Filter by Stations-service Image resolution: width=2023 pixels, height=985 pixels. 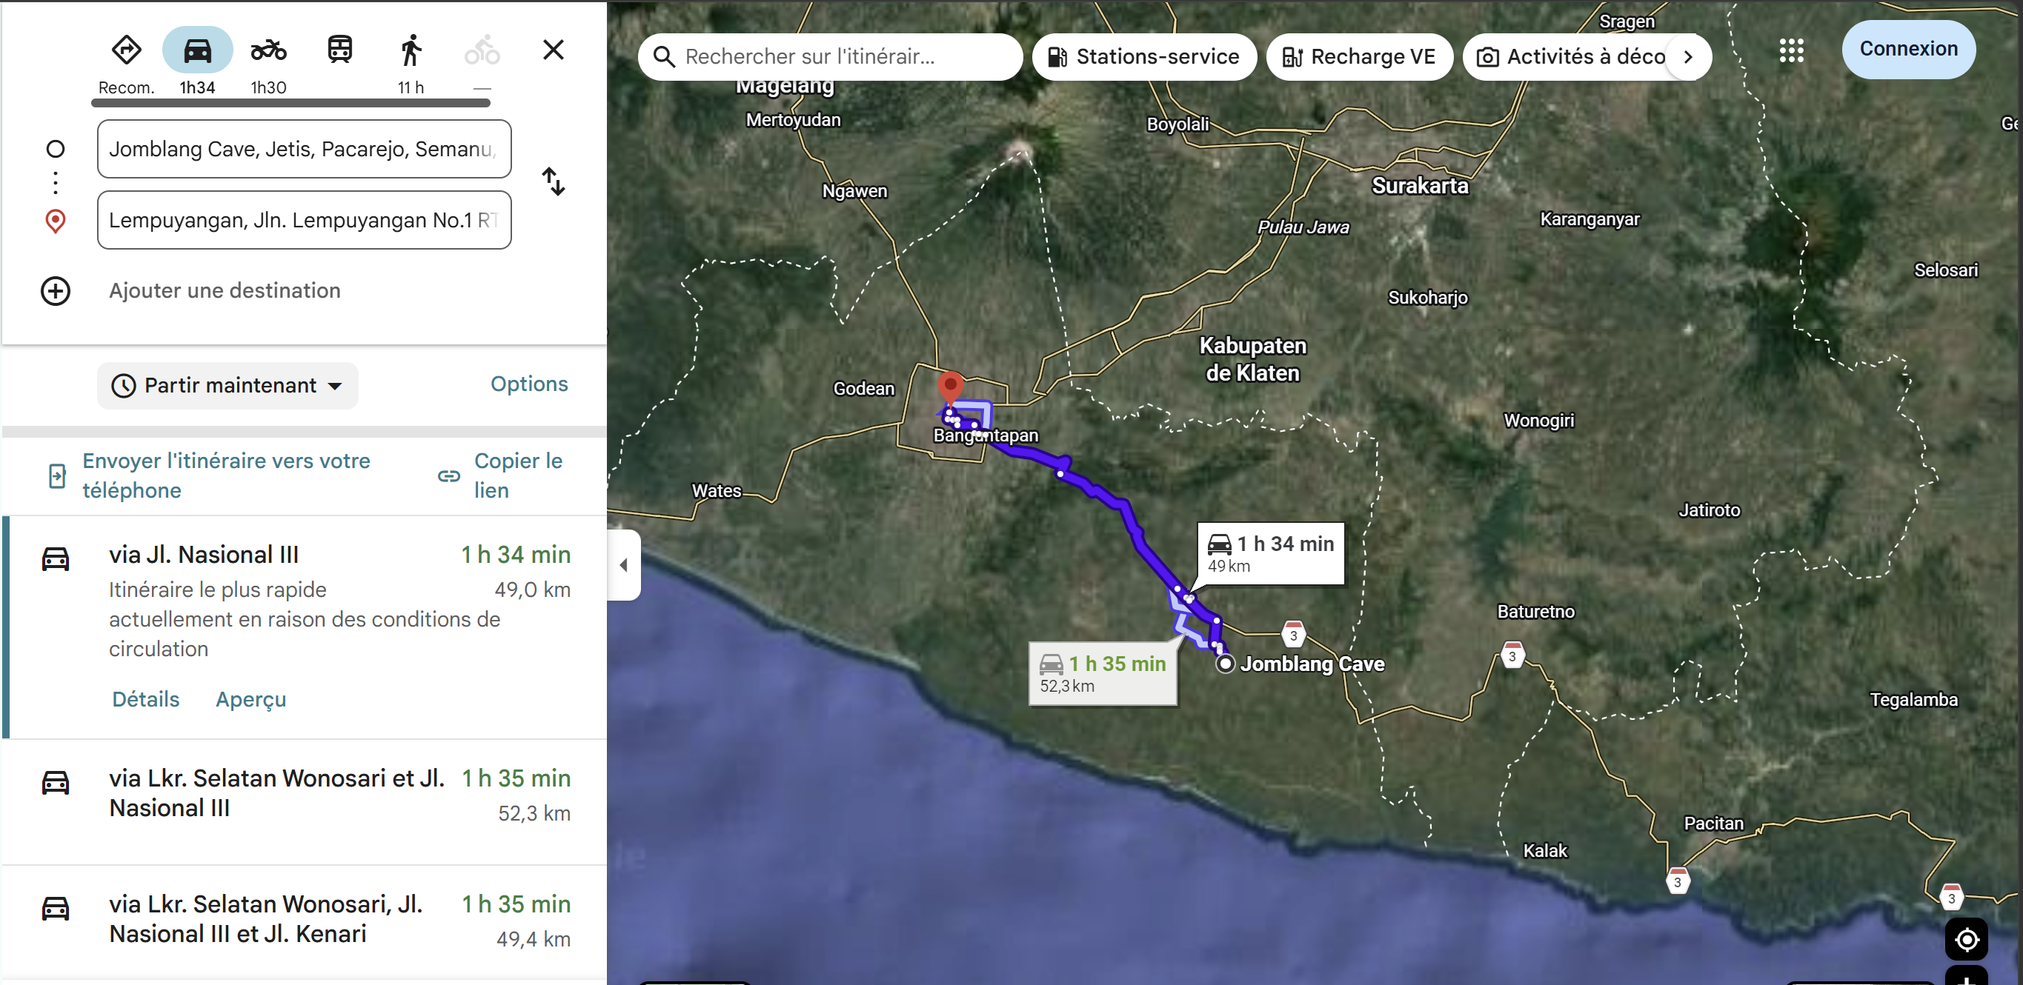pos(1143,56)
